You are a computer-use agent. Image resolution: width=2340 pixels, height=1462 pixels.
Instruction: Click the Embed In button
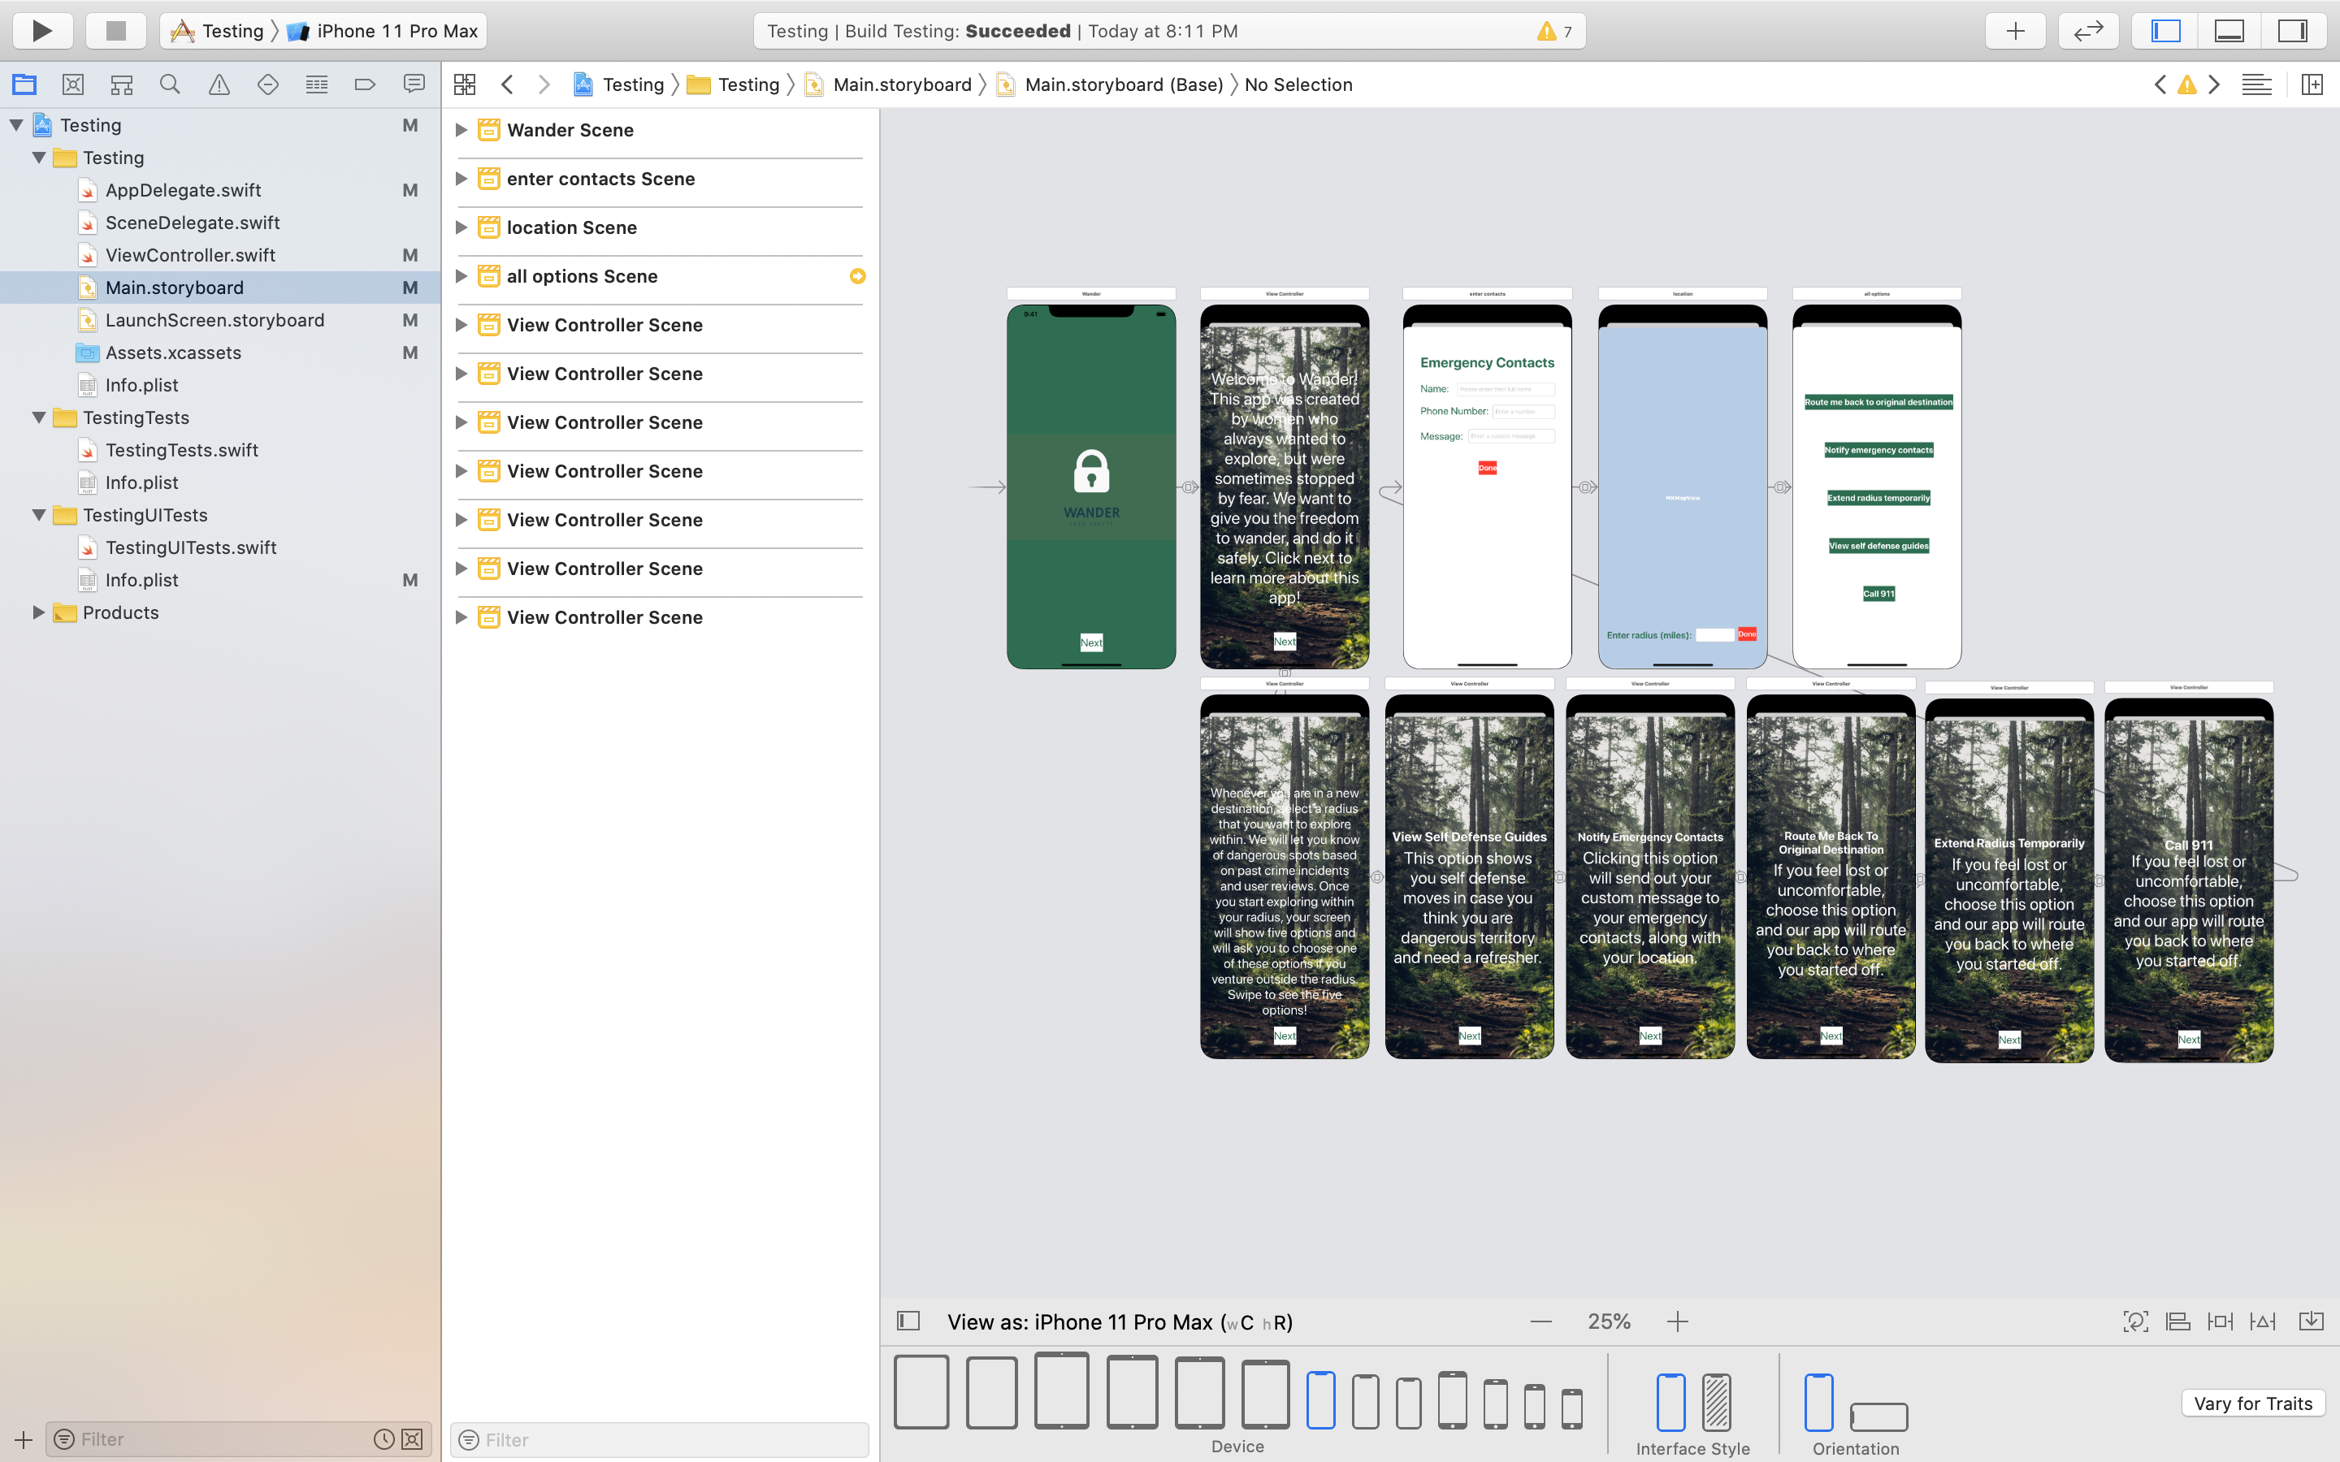(x=2311, y=1321)
